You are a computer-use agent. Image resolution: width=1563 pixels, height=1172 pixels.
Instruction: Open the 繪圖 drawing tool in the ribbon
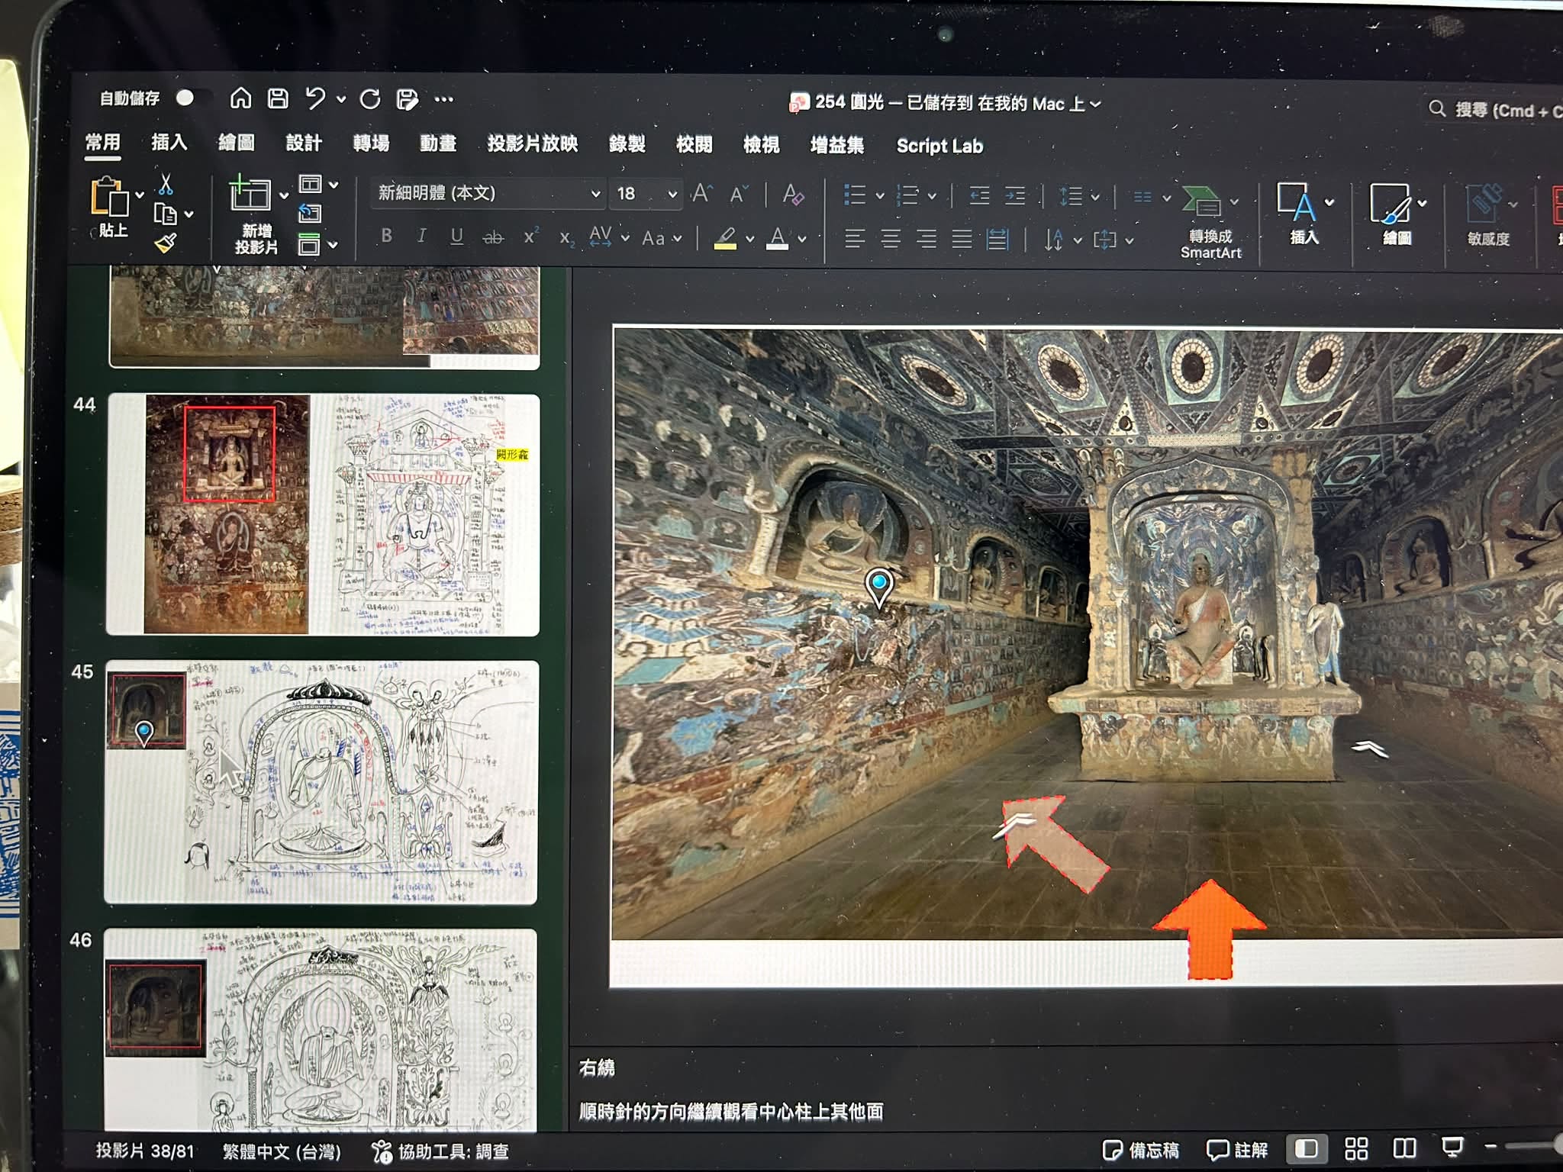pos(1397,214)
